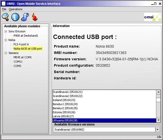Viewport: 163px width, 140px height.
Task: Click the list scrollbar up arrow
Action: click(x=158, y=92)
